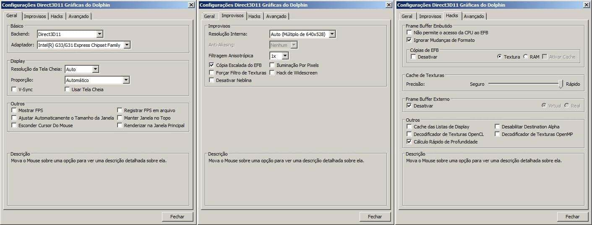This screenshot has width=592, height=225.
Task: Switch to Improvisos tab in right window
Action: pyautogui.click(x=430, y=16)
